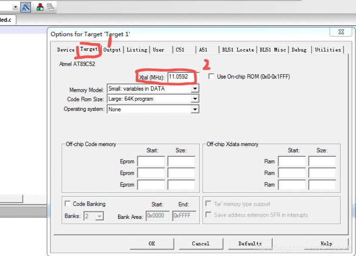This screenshot has width=356, height=256.
Task: Click the Atmel AT89C52 device label
Action: (77, 64)
